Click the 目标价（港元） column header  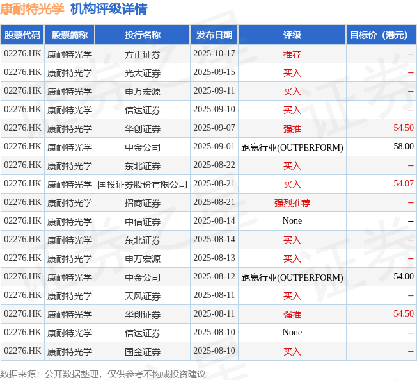(381, 35)
